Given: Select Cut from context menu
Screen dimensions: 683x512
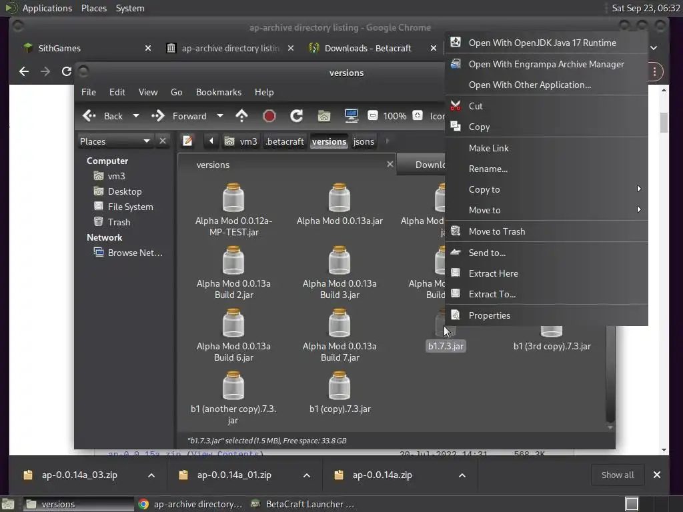Looking at the screenshot, I should click(546, 106).
